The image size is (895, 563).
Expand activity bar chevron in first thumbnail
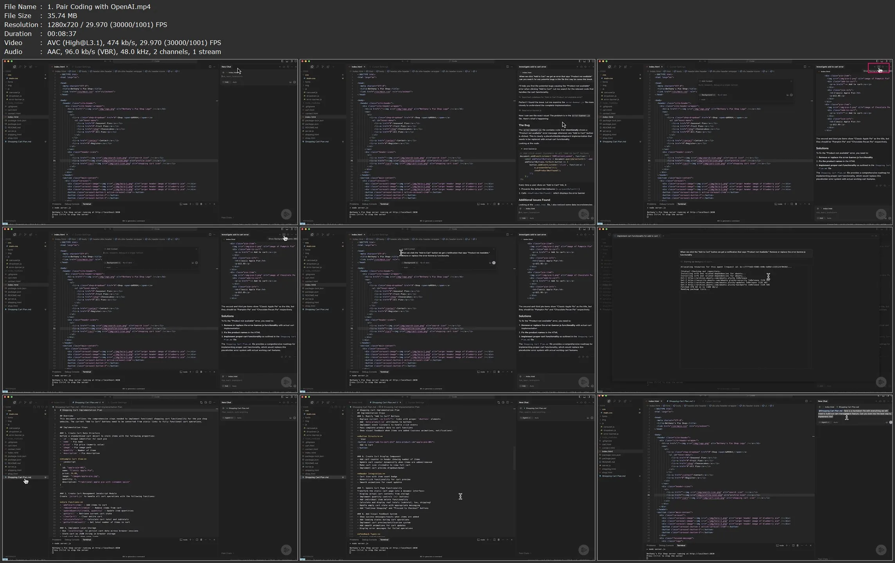point(36,67)
